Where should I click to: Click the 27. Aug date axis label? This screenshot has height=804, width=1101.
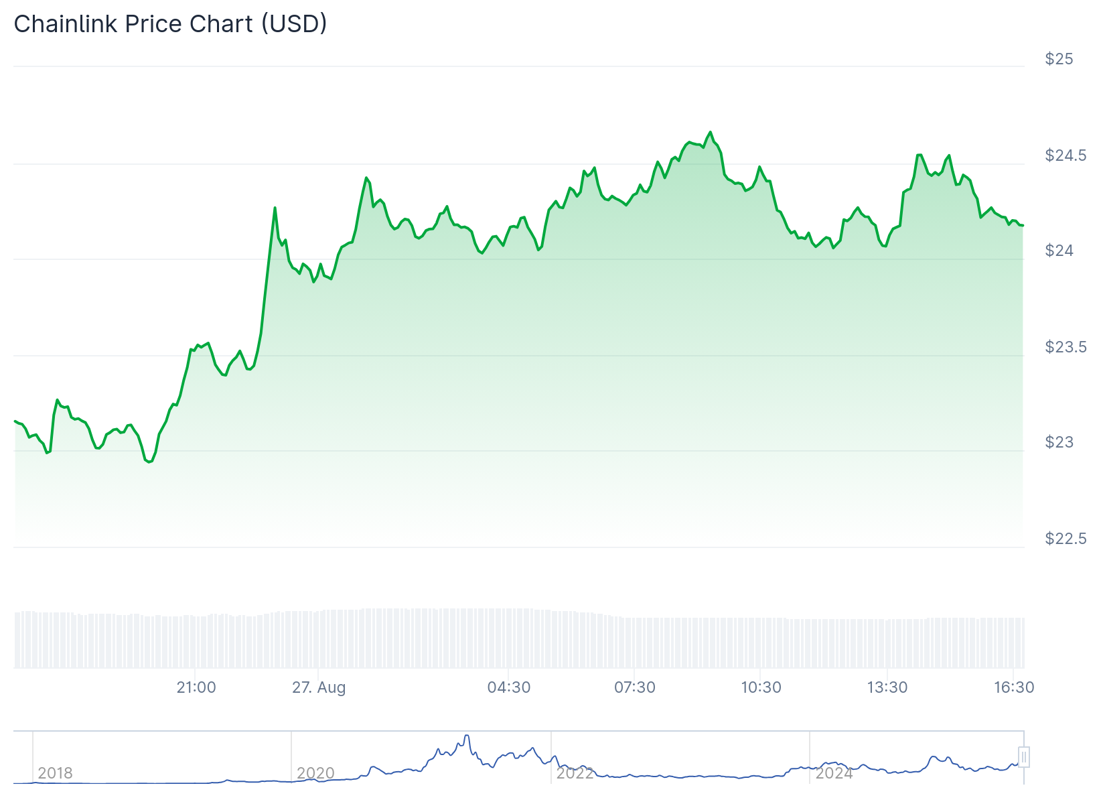pyautogui.click(x=319, y=687)
